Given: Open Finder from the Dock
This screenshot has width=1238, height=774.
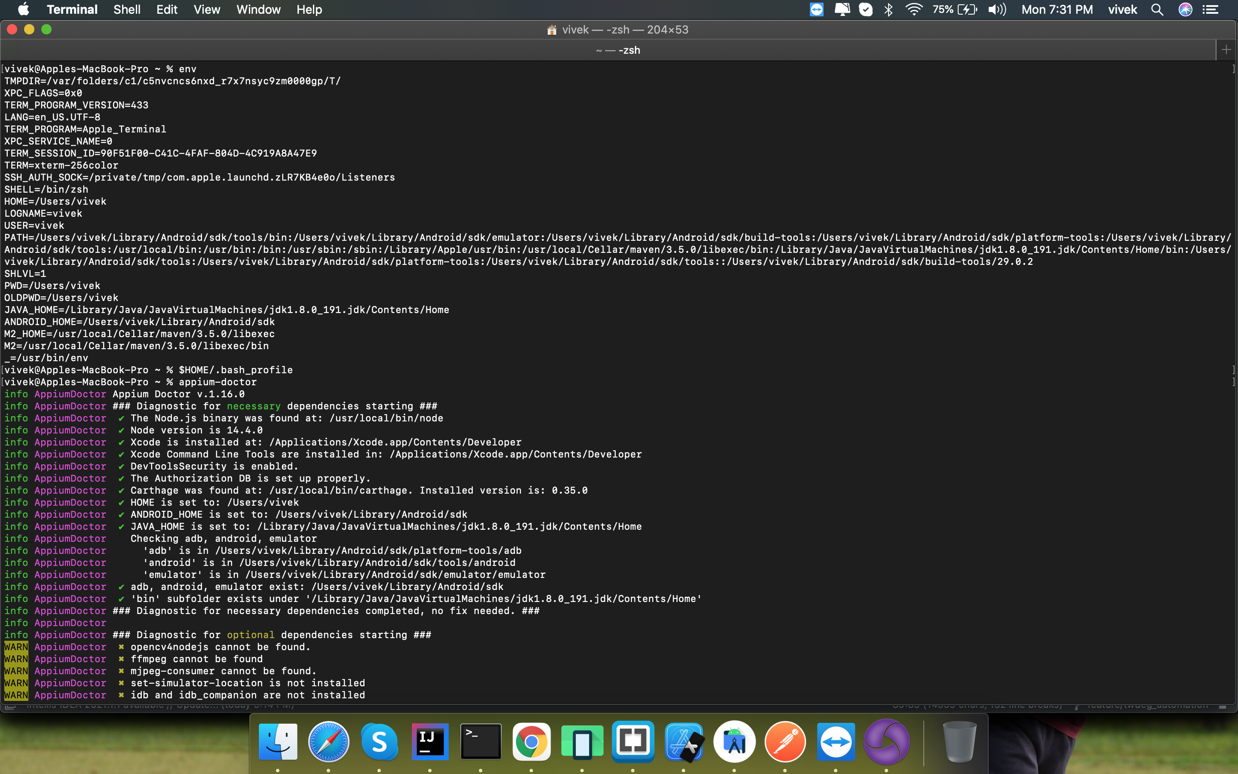Looking at the screenshot, I should pyautogui.click(x=278, y=741).
